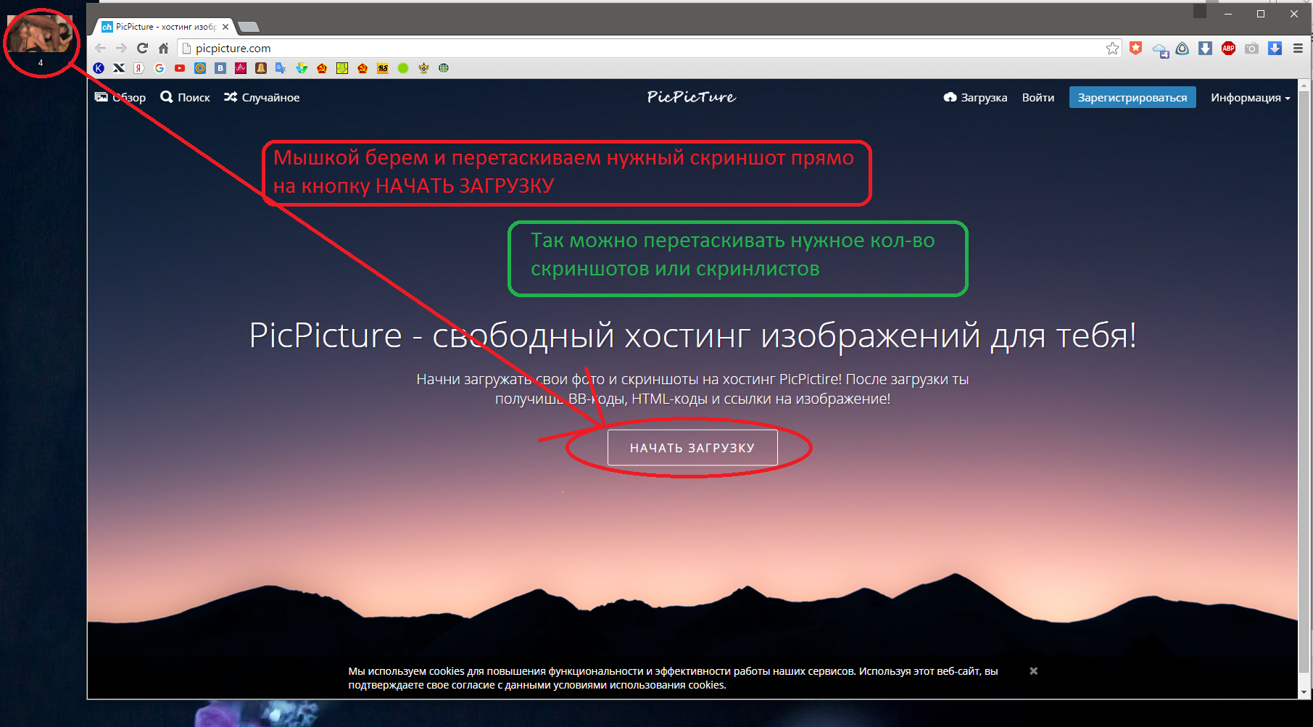Click the НАЧАТЬ ЗАГРУЗКУ button
The width and height of the screenshot is (1313, 727).
point(692,448)
